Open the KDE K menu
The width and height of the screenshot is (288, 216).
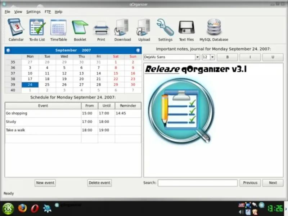pyautogui.click(x=8, y=208)
